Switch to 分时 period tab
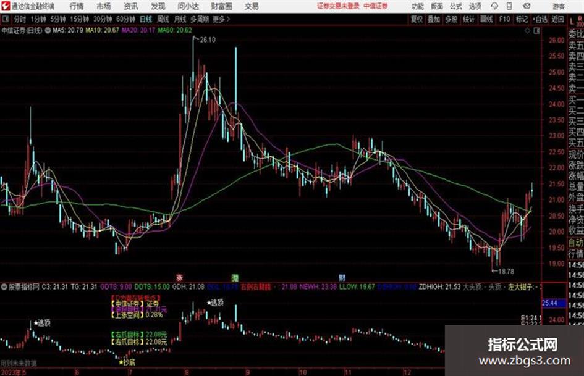The height and width of the screenshot is (376, 584). [20, 19]
